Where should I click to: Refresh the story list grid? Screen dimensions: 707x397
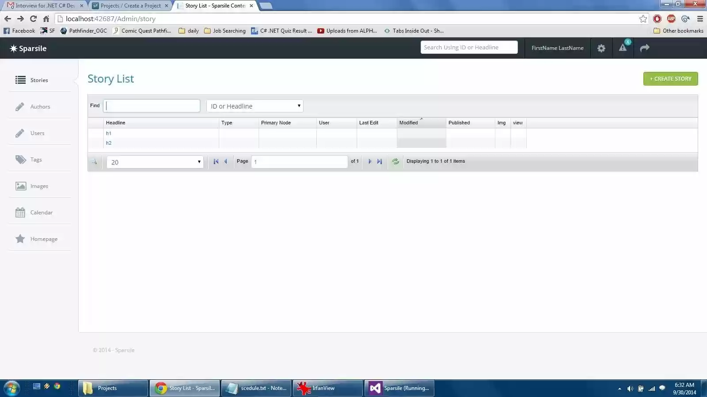pyautogui.click(x=395, y=161)
